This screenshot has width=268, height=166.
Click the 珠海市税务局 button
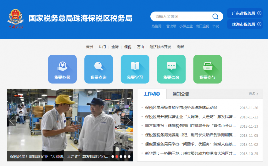point(245,24)
